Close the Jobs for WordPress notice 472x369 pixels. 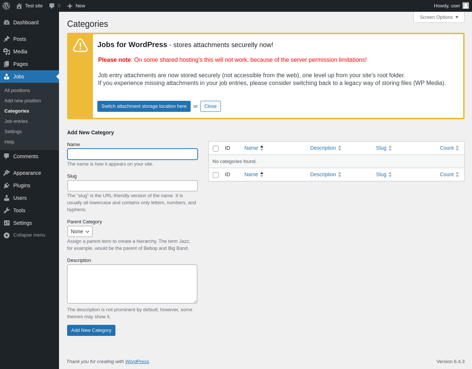[211, 106]
